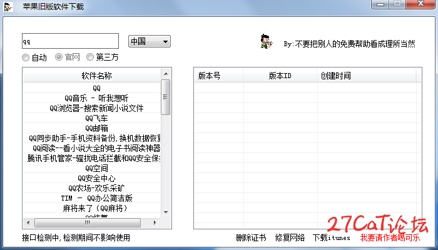
Task: Click the status text 接口检测中
Action: point(76,237)
